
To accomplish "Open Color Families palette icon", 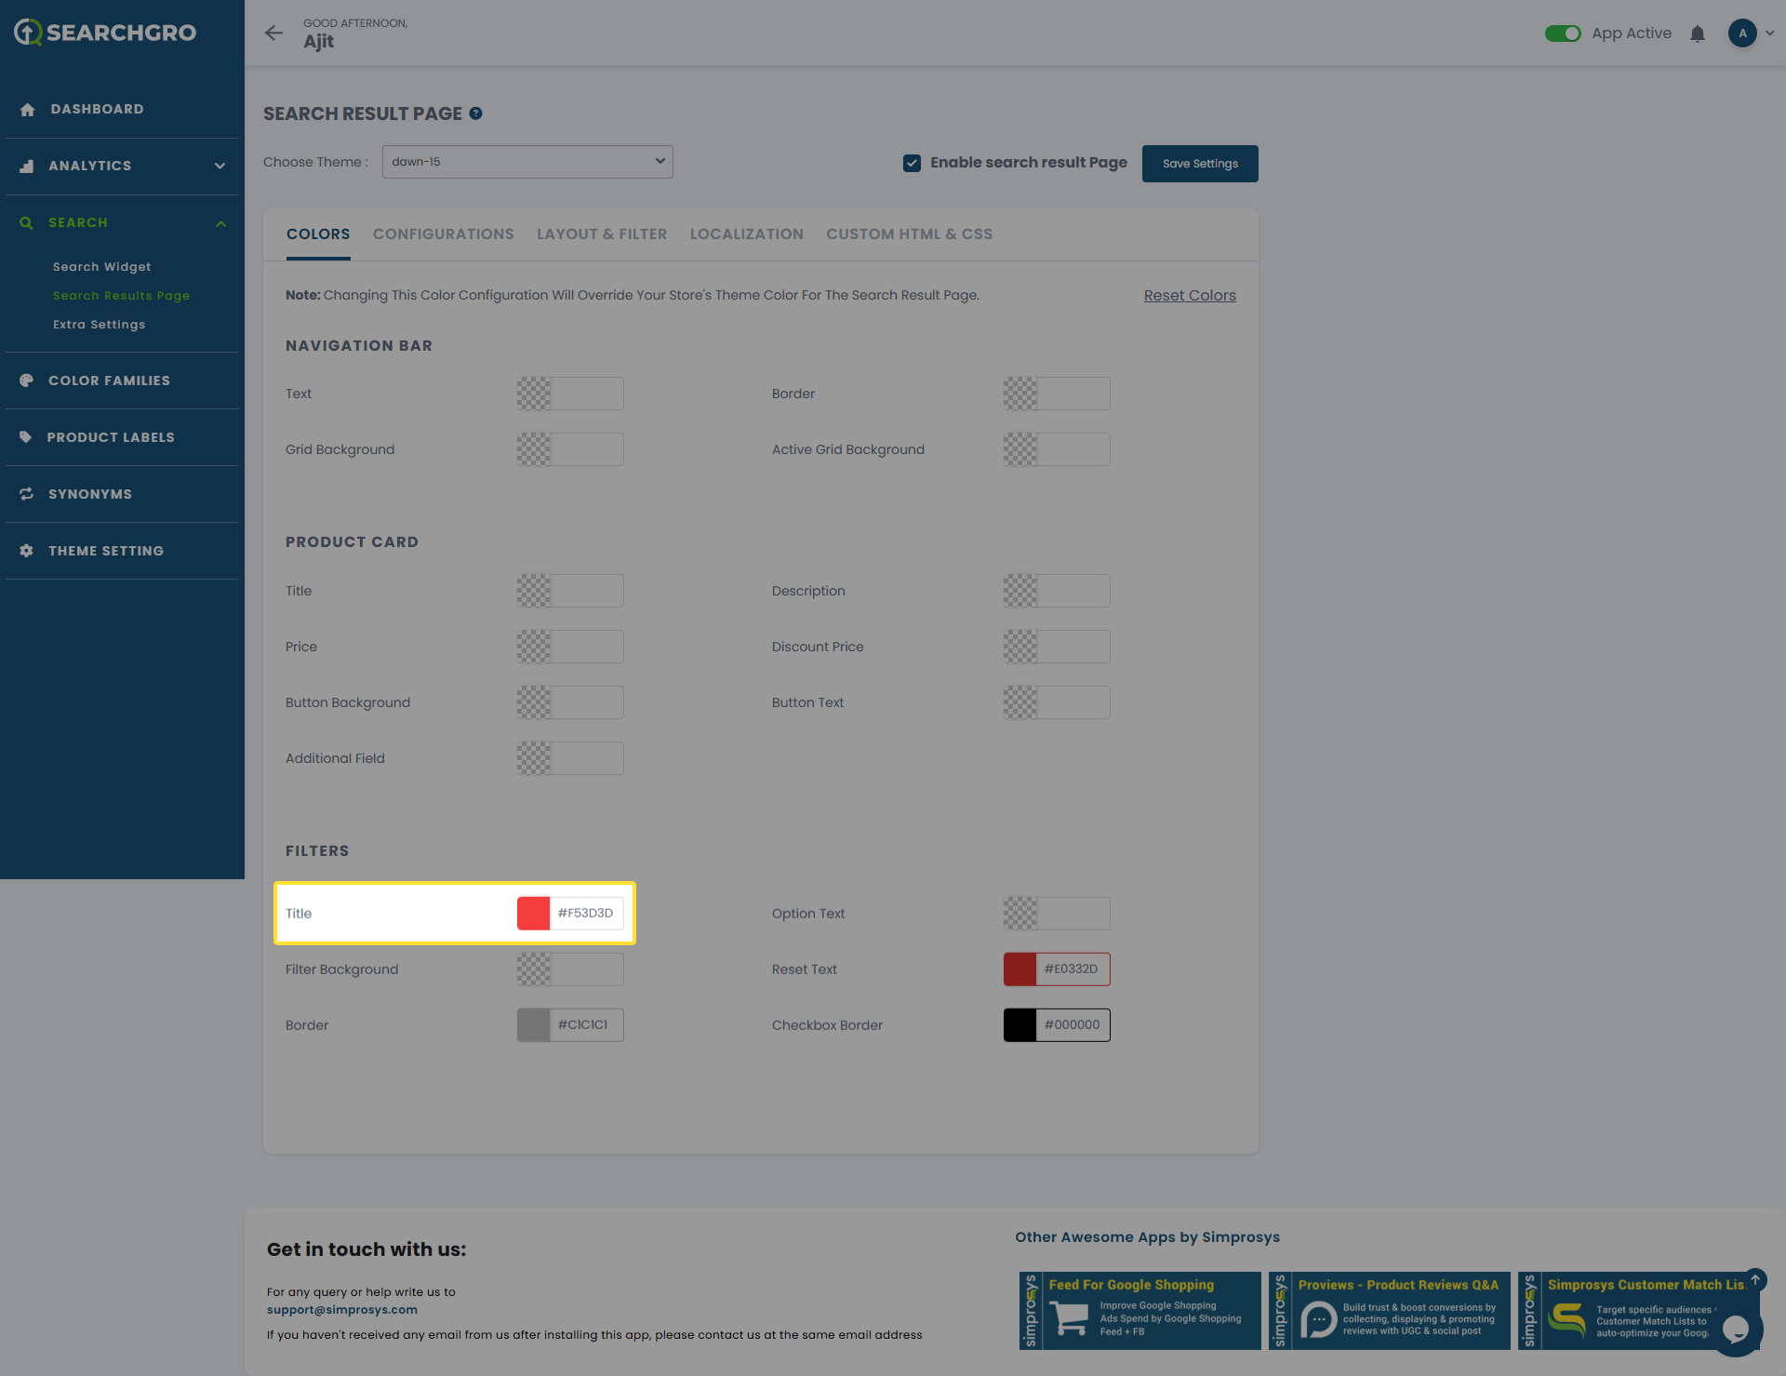I will 27,381.
